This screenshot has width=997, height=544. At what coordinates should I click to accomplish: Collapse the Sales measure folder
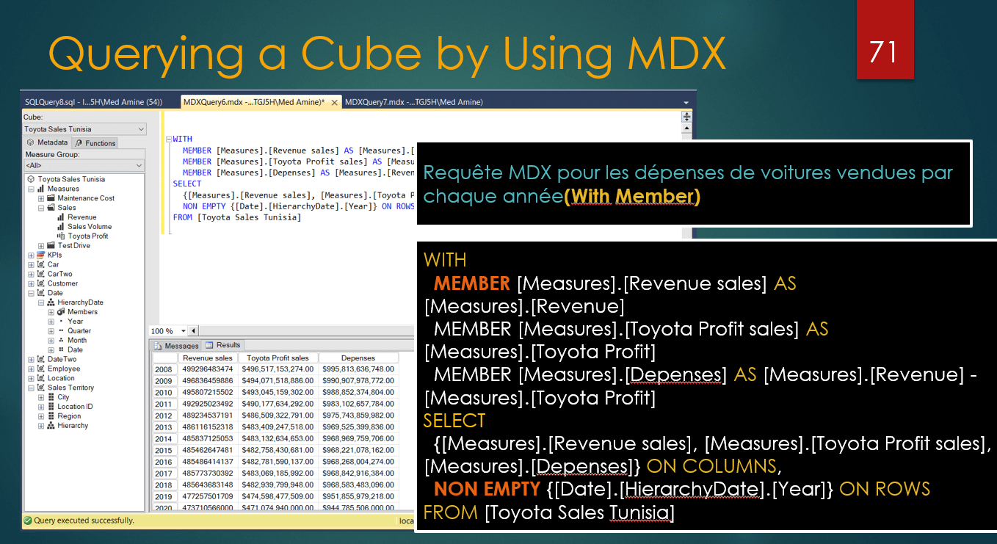pos(41,208)
